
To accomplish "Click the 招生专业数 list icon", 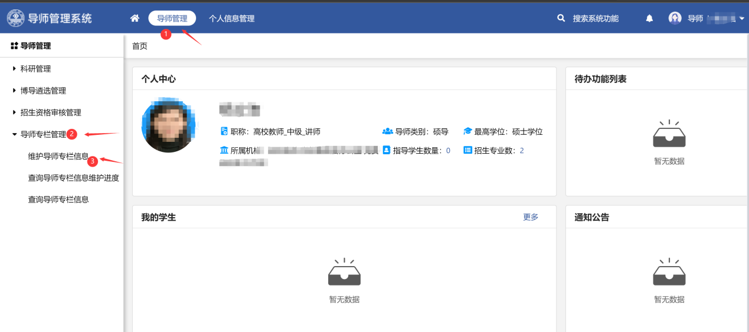I will (467, 150).
